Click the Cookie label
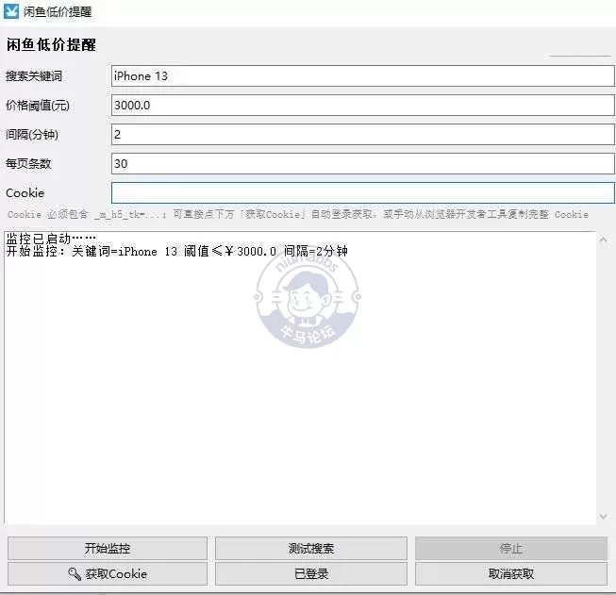 pyautogui.click(x=25, y=193)
